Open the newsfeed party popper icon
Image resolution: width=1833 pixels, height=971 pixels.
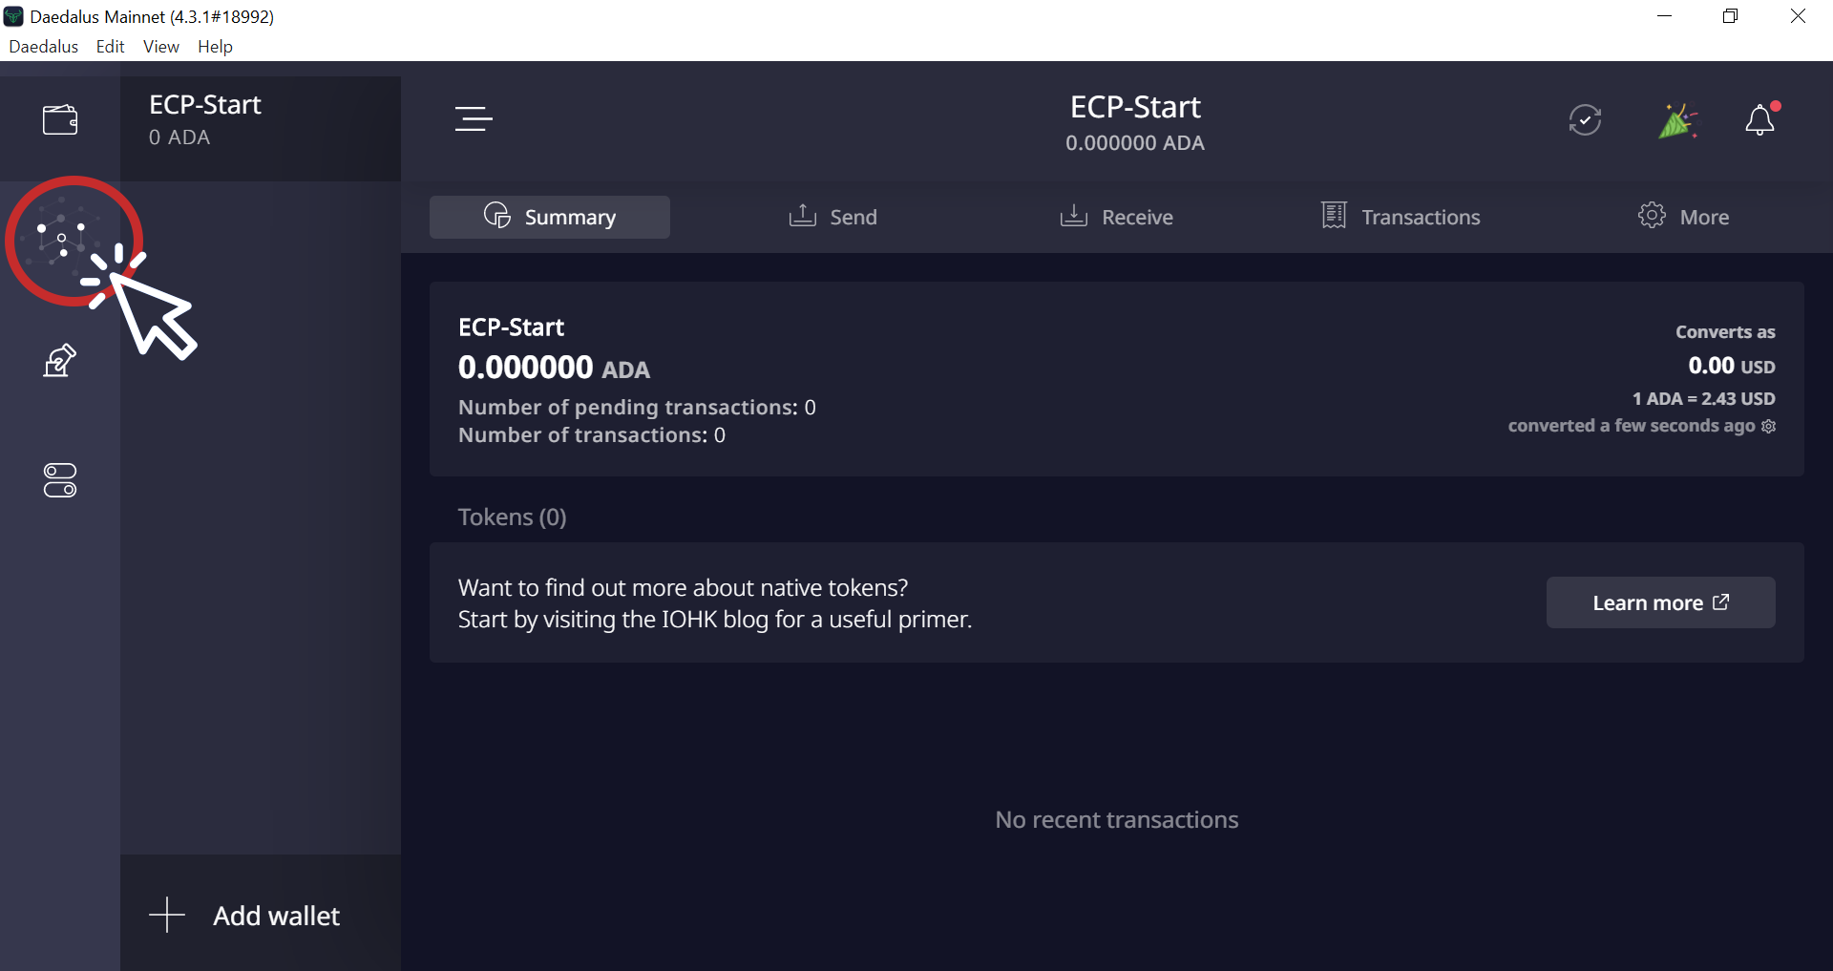1678,119
